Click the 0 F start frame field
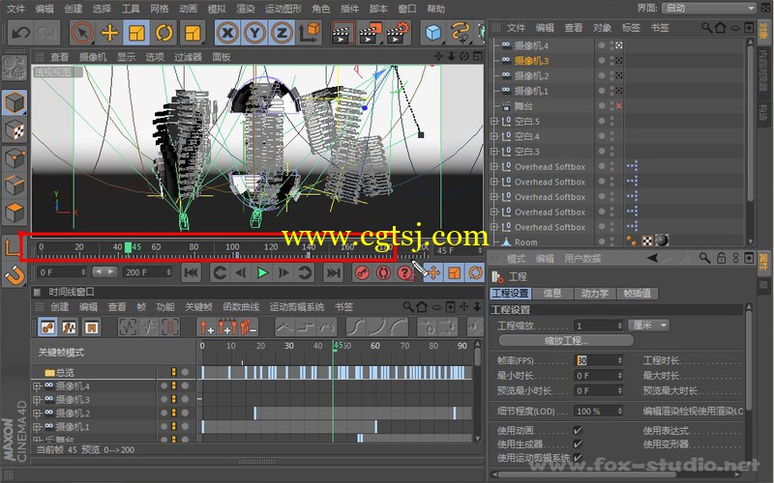774x483 pixels. [61, 272]
